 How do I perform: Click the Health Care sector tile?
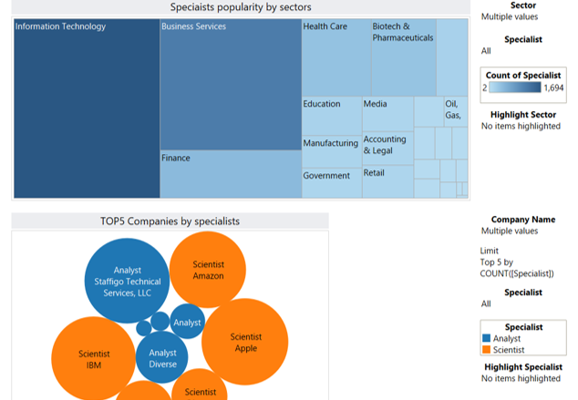pos(336,57)
